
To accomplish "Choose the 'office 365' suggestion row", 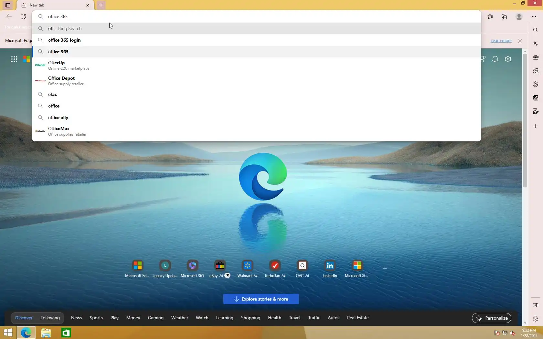I will click(257, 52).
